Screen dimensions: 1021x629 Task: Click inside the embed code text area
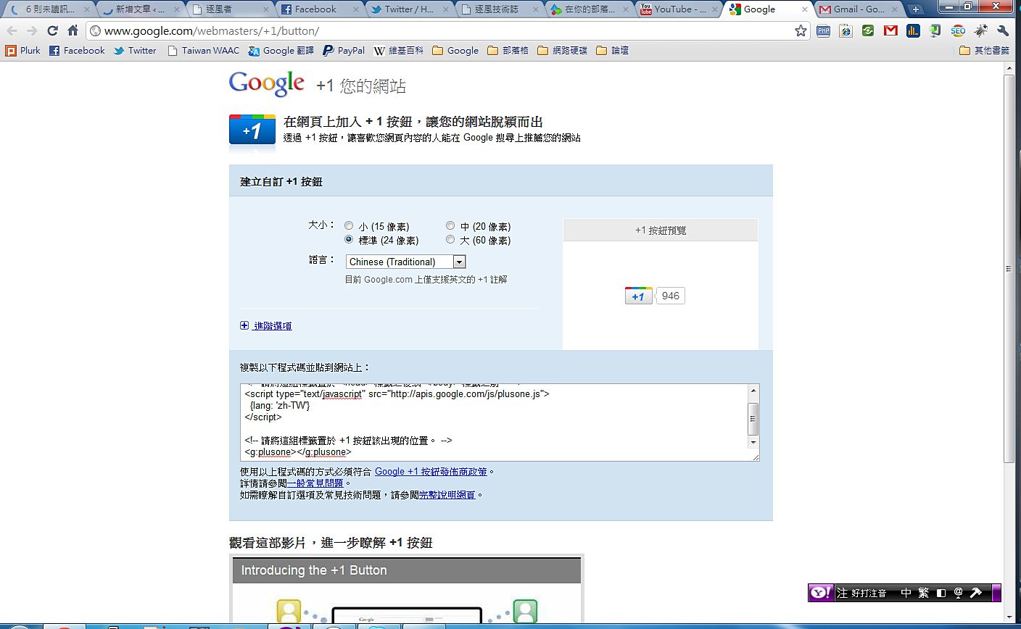495,422
